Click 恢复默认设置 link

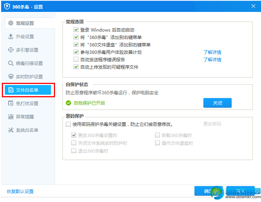click(20, 191)
